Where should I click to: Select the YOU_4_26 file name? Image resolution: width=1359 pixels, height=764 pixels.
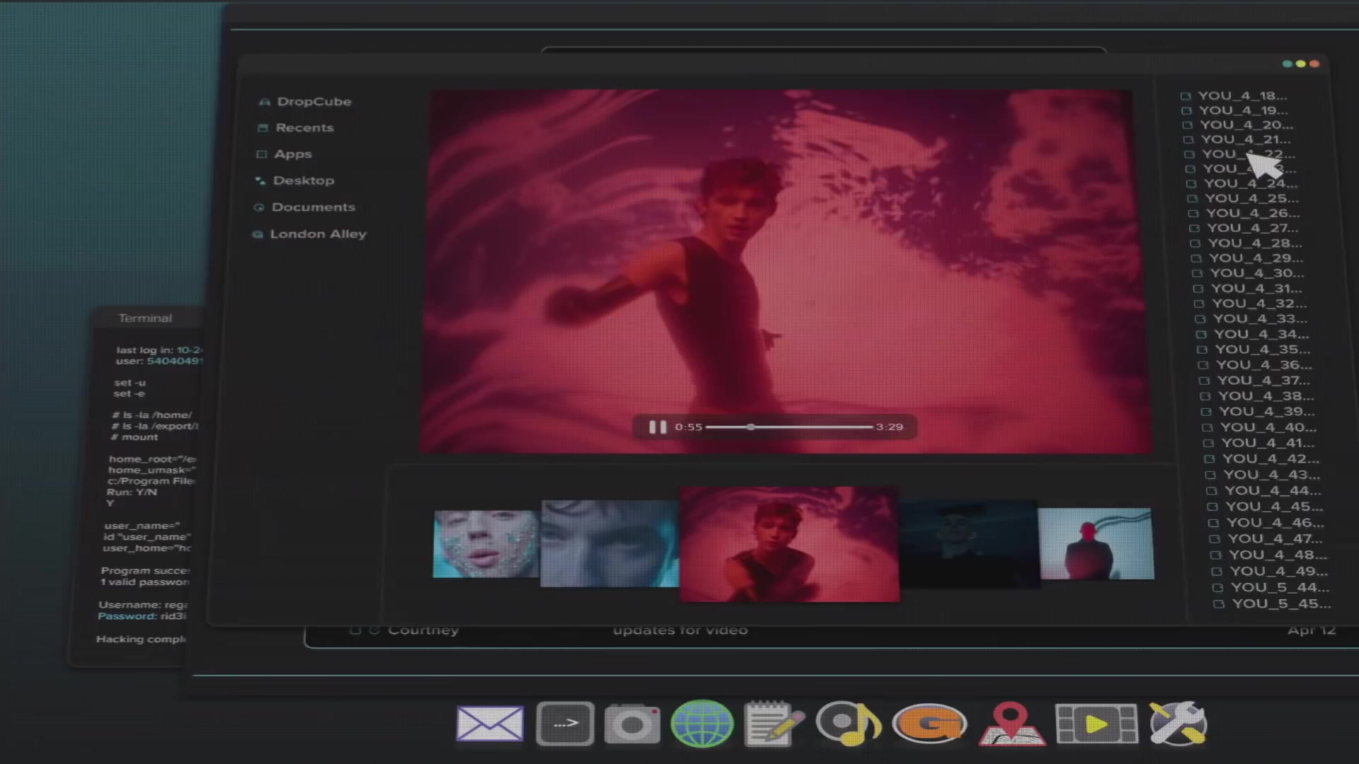click(1253, 213)
